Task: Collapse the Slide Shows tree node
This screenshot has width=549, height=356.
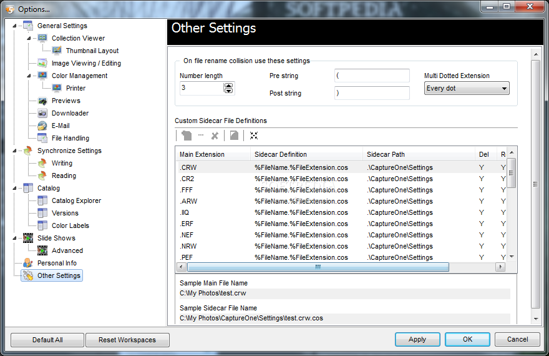Action: (x=15, y=238)
